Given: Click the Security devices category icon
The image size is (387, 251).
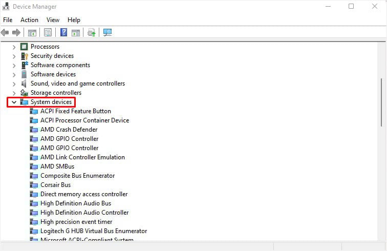Looking at the screenshot, I should 25,56.
